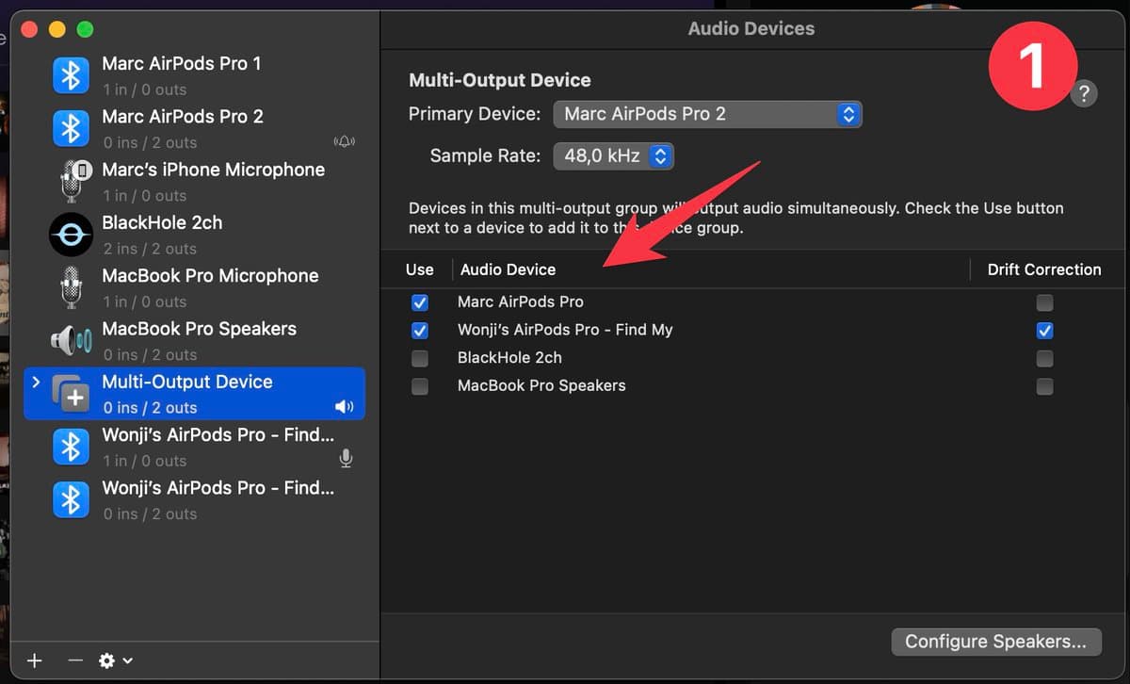Disable Drift Correction for Wonji's AirPods Pro

[1044, 331]
